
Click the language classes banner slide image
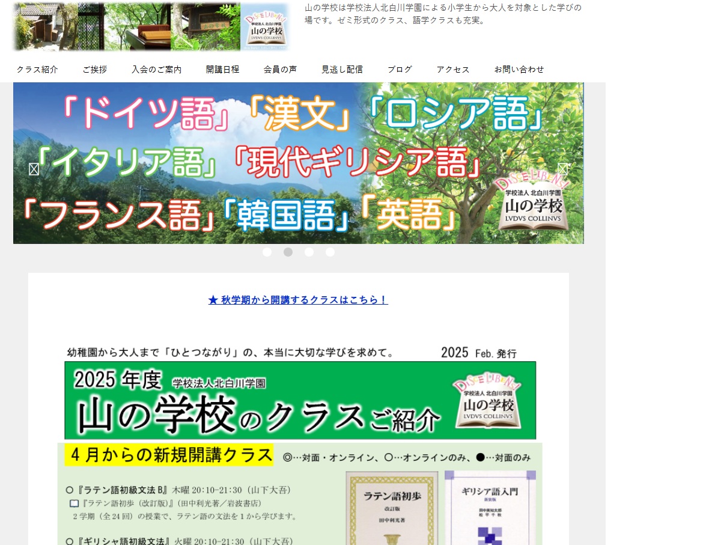tap(298, 163)
